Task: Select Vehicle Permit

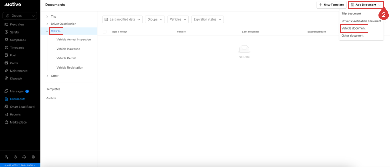Action: (66, 58)
